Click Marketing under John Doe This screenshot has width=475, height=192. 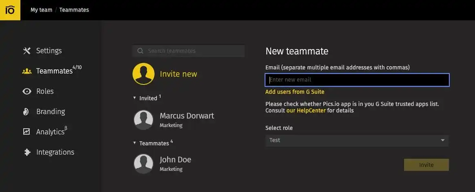tap(171, 169)
